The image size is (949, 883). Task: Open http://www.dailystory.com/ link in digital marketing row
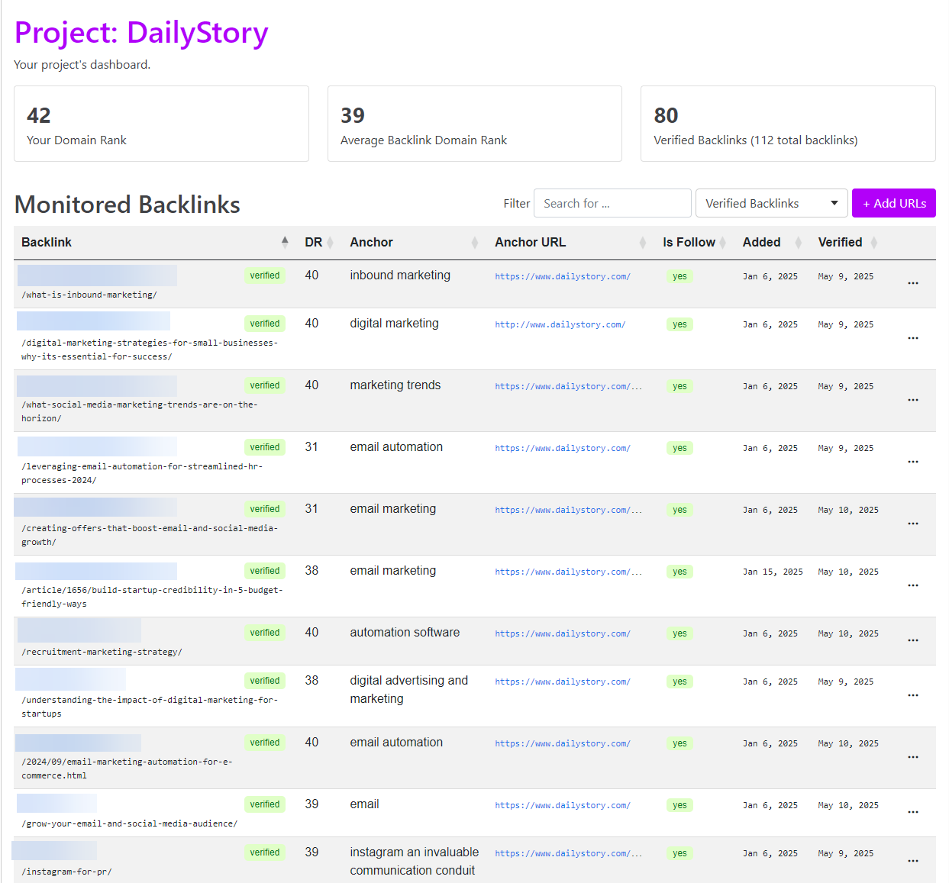pyautogui.click(x=560, y=324)
